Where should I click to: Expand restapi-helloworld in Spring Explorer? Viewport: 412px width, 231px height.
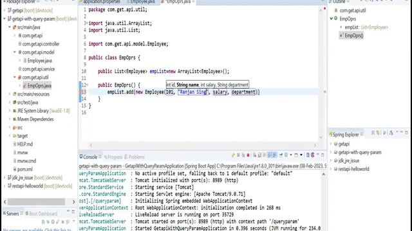(x=331, y=169)
